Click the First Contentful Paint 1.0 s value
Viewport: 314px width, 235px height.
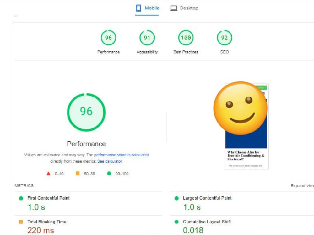[x=36, y=207]
